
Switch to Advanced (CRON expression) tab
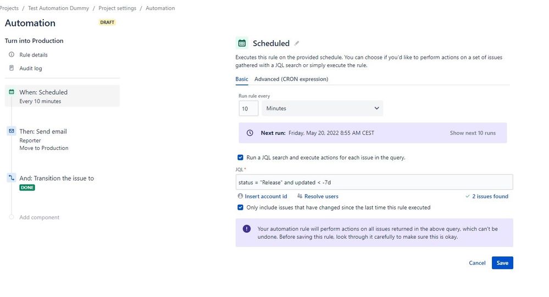pyautogui.click(x=291, y=79)
